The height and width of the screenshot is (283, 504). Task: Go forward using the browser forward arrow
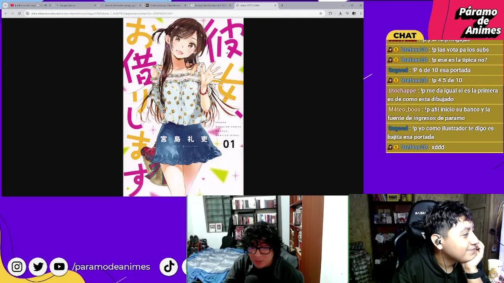[x=12, y=13]
